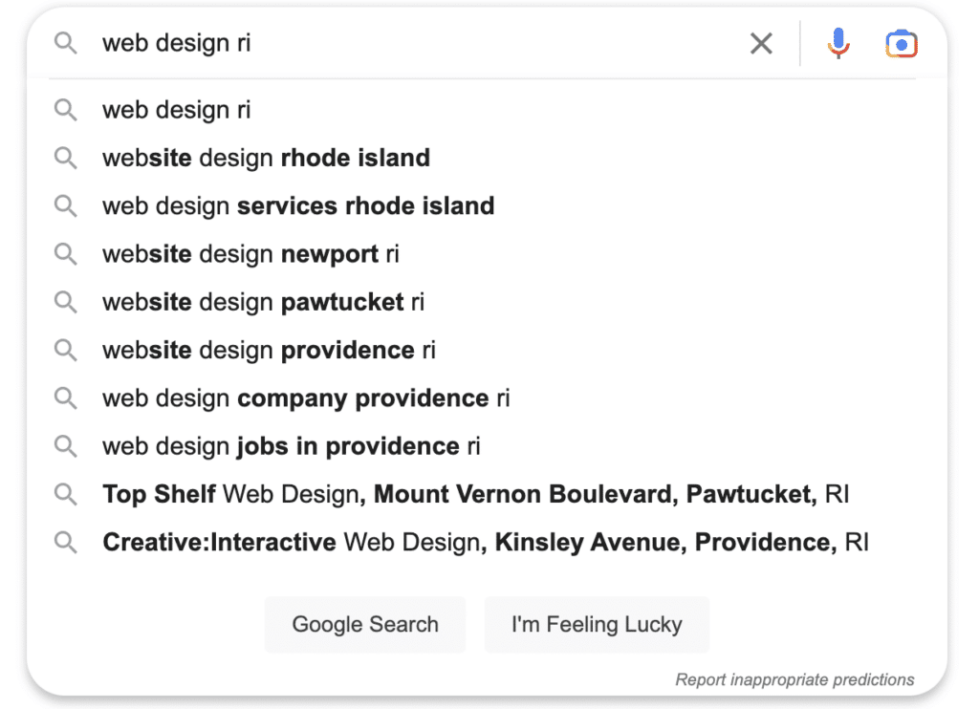The width and height of the screenshot is (979, 709).
Task: Click the search icon beside "web design ri"
Action: click(x=66, y=110)
